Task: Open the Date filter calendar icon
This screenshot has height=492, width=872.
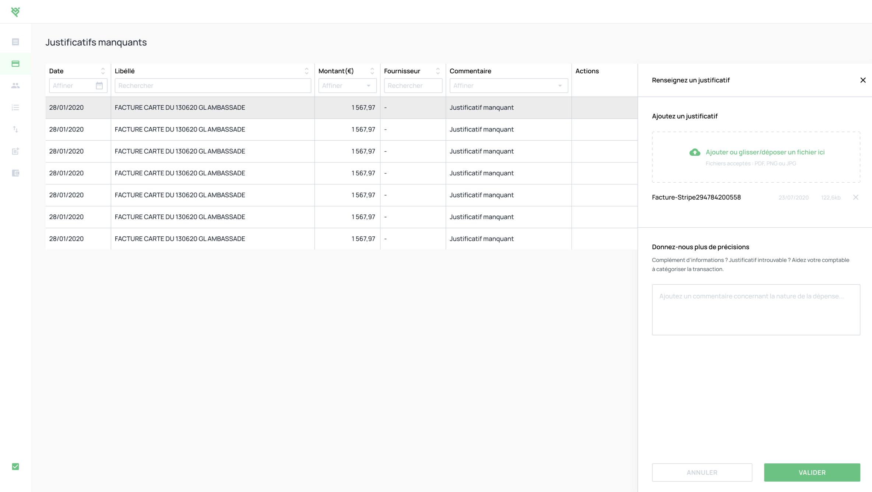Action: coord(99,85)
